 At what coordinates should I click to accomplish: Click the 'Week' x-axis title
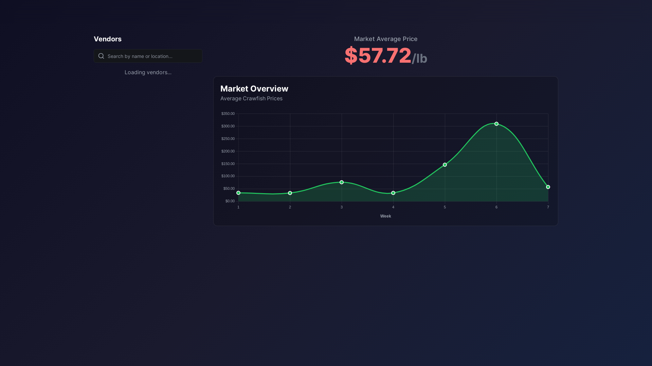[385, 216]
